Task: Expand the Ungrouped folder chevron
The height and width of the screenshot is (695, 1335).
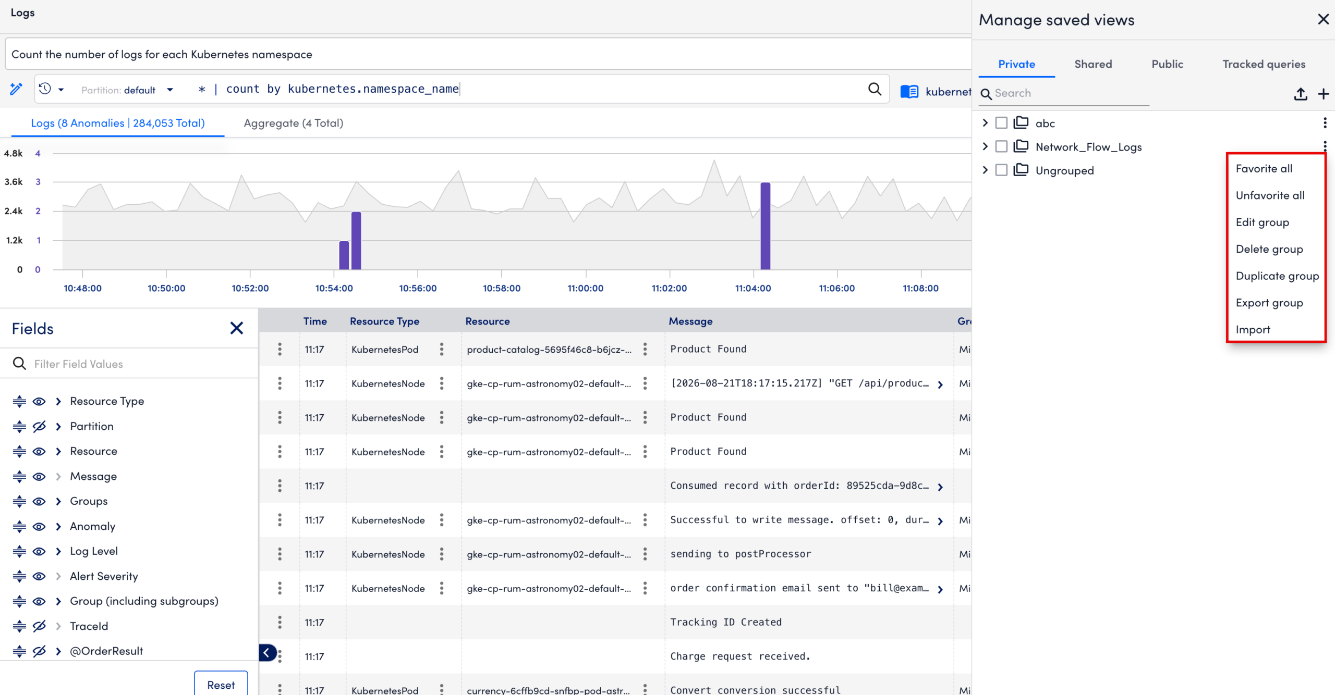Action: click(985, 170)
